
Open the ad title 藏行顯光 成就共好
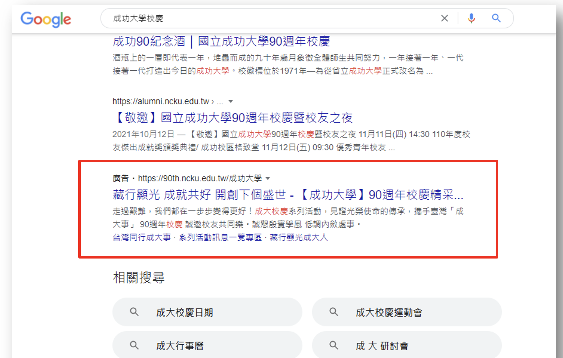pyautogui.click(x=288, y=195)
